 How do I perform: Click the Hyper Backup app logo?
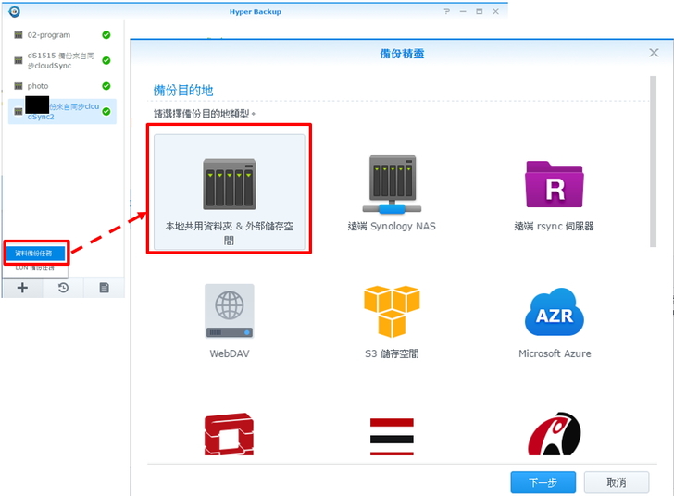click(14, 12)
